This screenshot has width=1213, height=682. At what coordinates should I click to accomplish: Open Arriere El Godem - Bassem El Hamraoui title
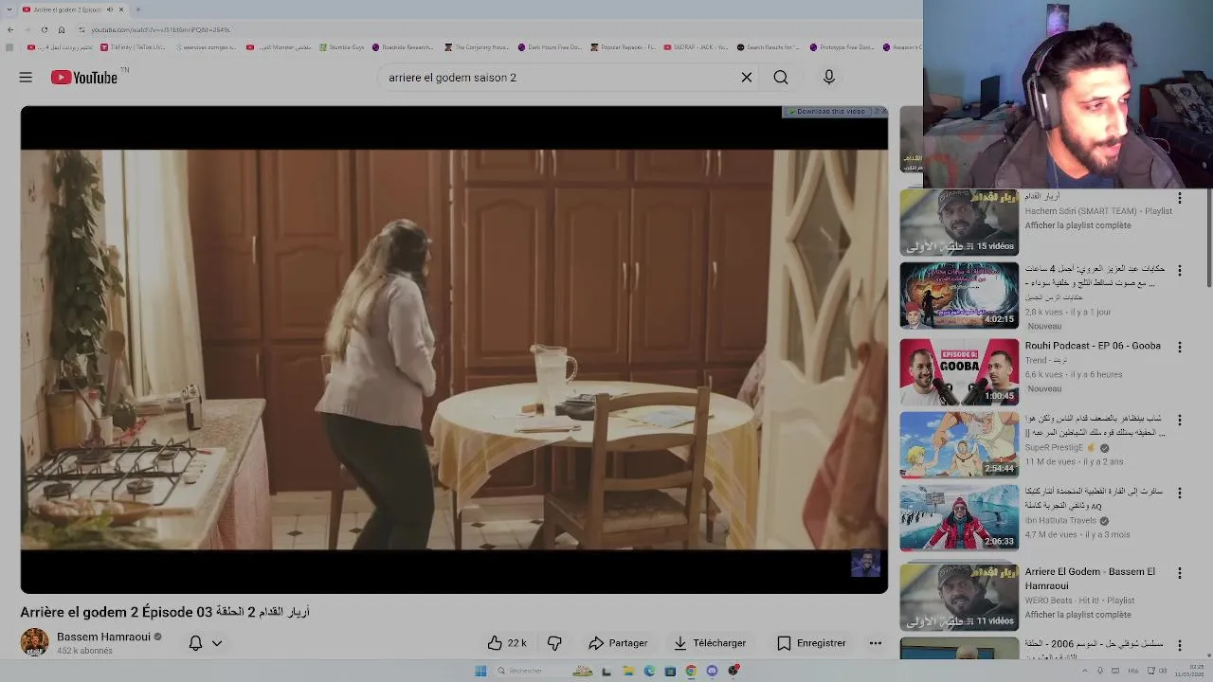(x=1090, y=579)
